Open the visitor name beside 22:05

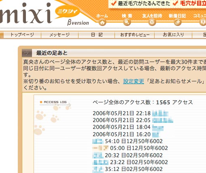[x=163, y=120]
